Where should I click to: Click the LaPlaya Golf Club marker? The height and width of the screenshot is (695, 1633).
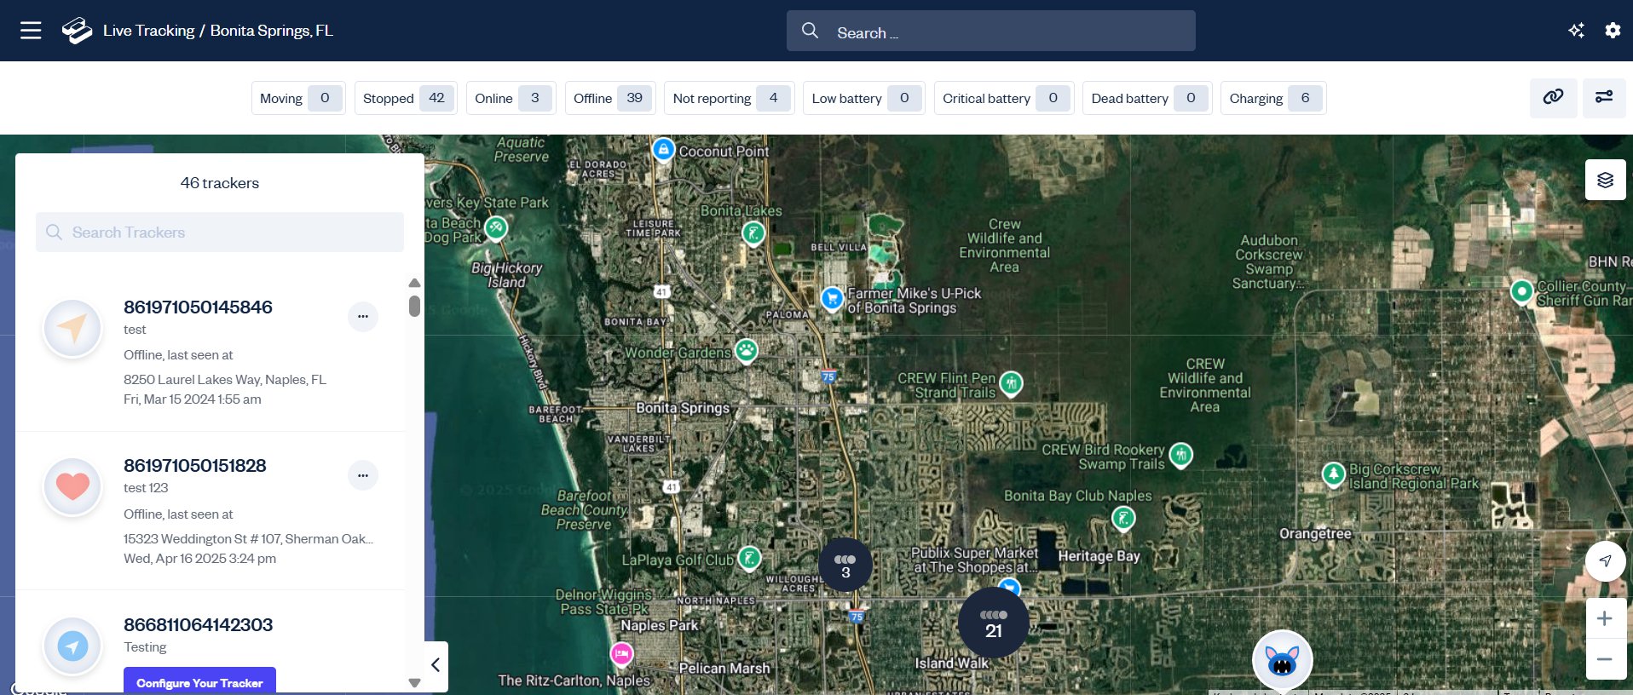(749, 559)
